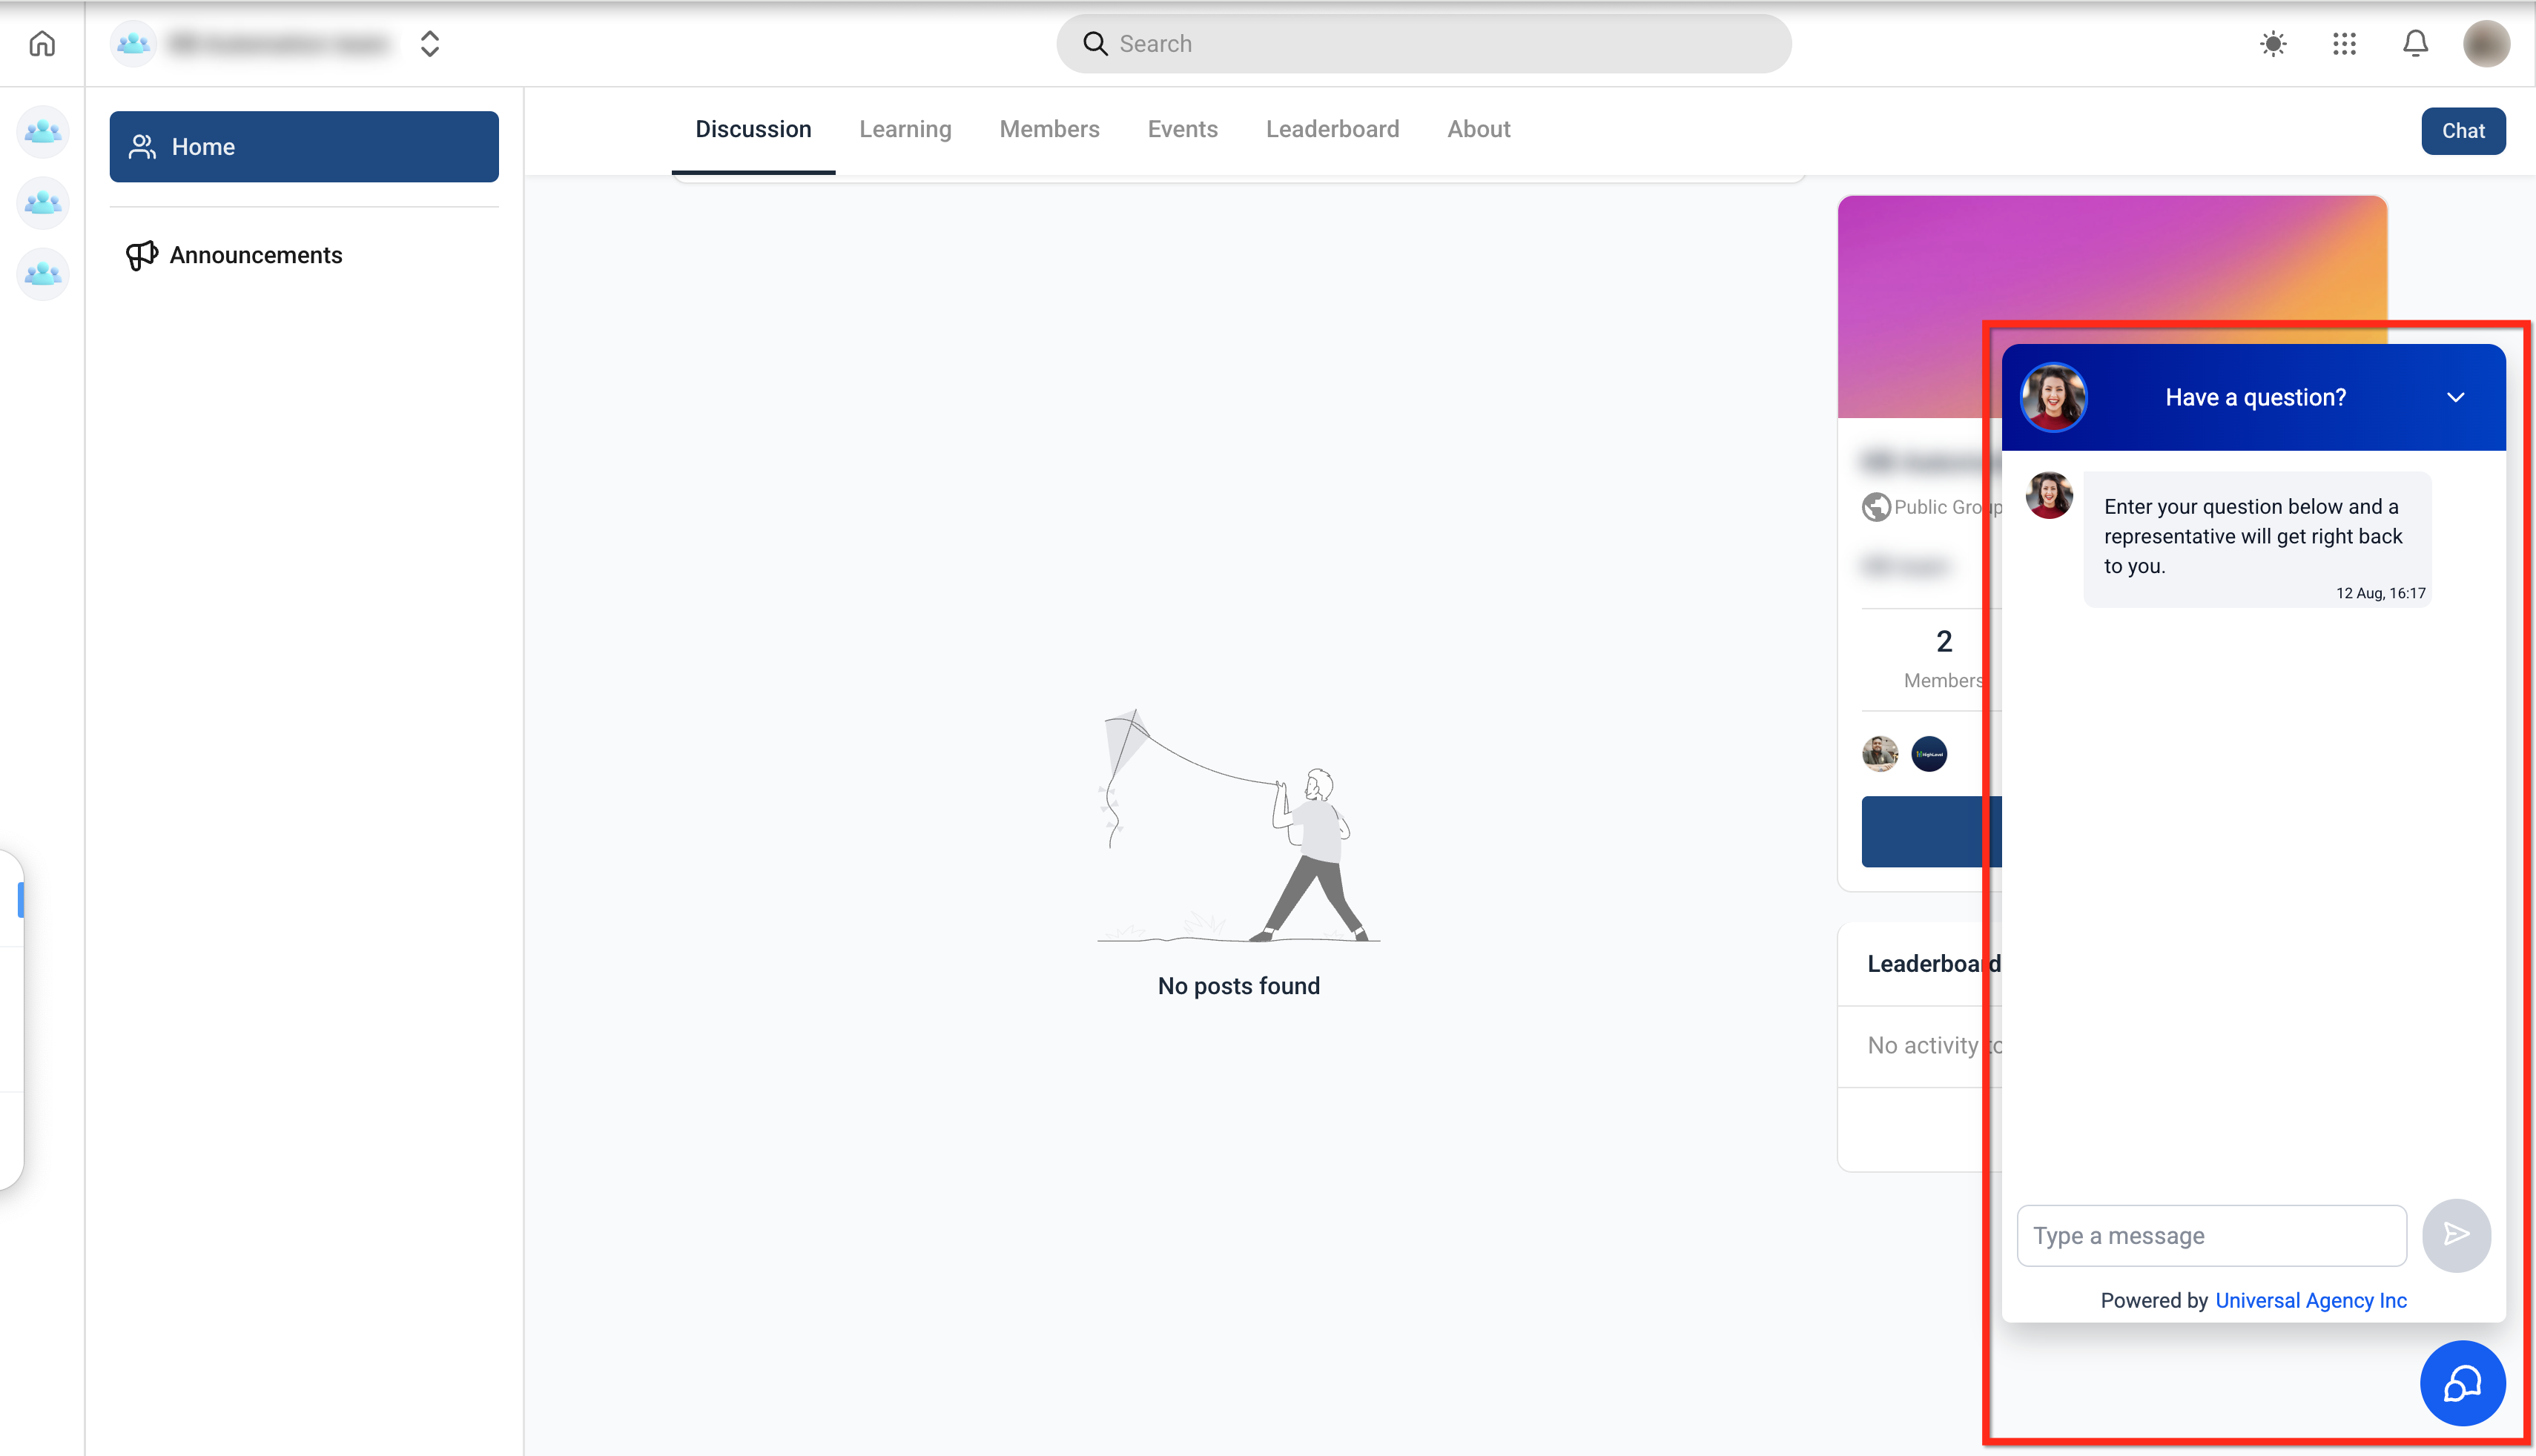Focus the Type a message field

2211,1236
